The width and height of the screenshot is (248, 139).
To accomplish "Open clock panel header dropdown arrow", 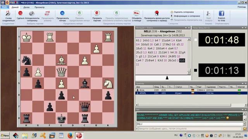I will pos(243,28).
